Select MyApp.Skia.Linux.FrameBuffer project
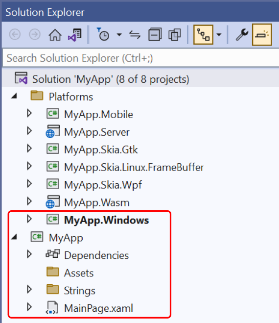This screenshot has width=279, height=323. (x=134, y=167)
